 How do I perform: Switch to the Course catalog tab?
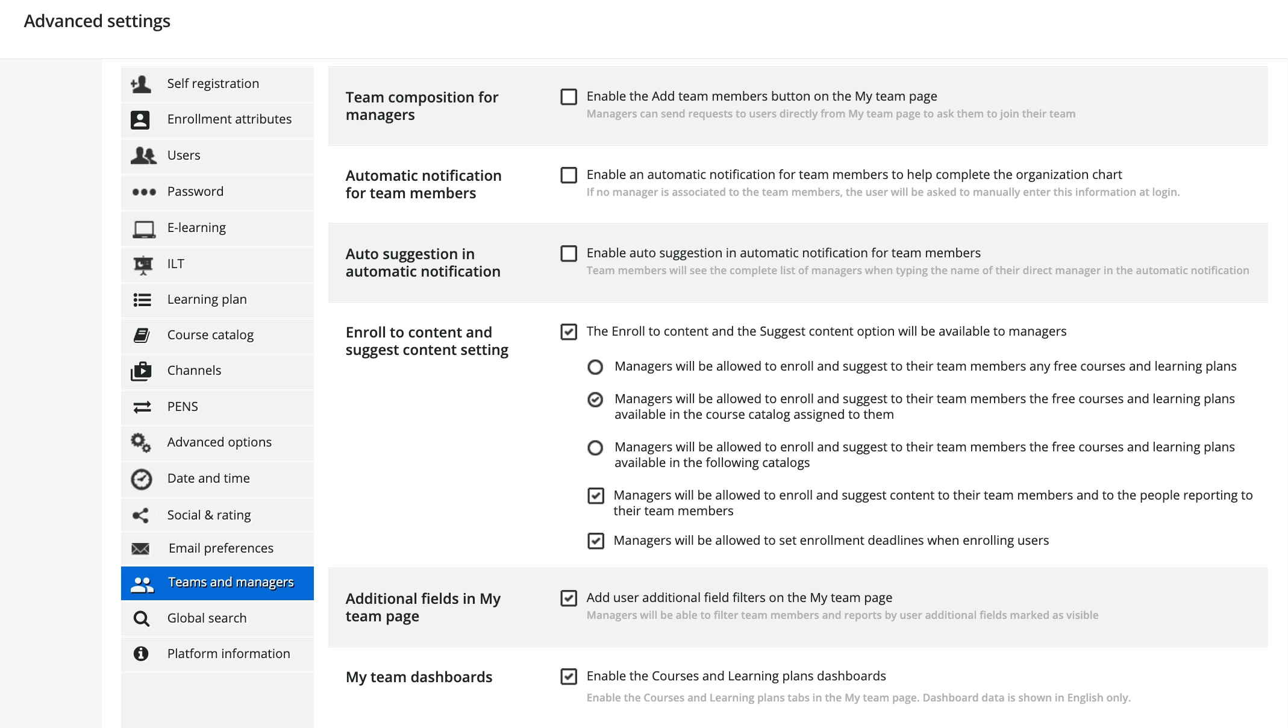point(210,335)
